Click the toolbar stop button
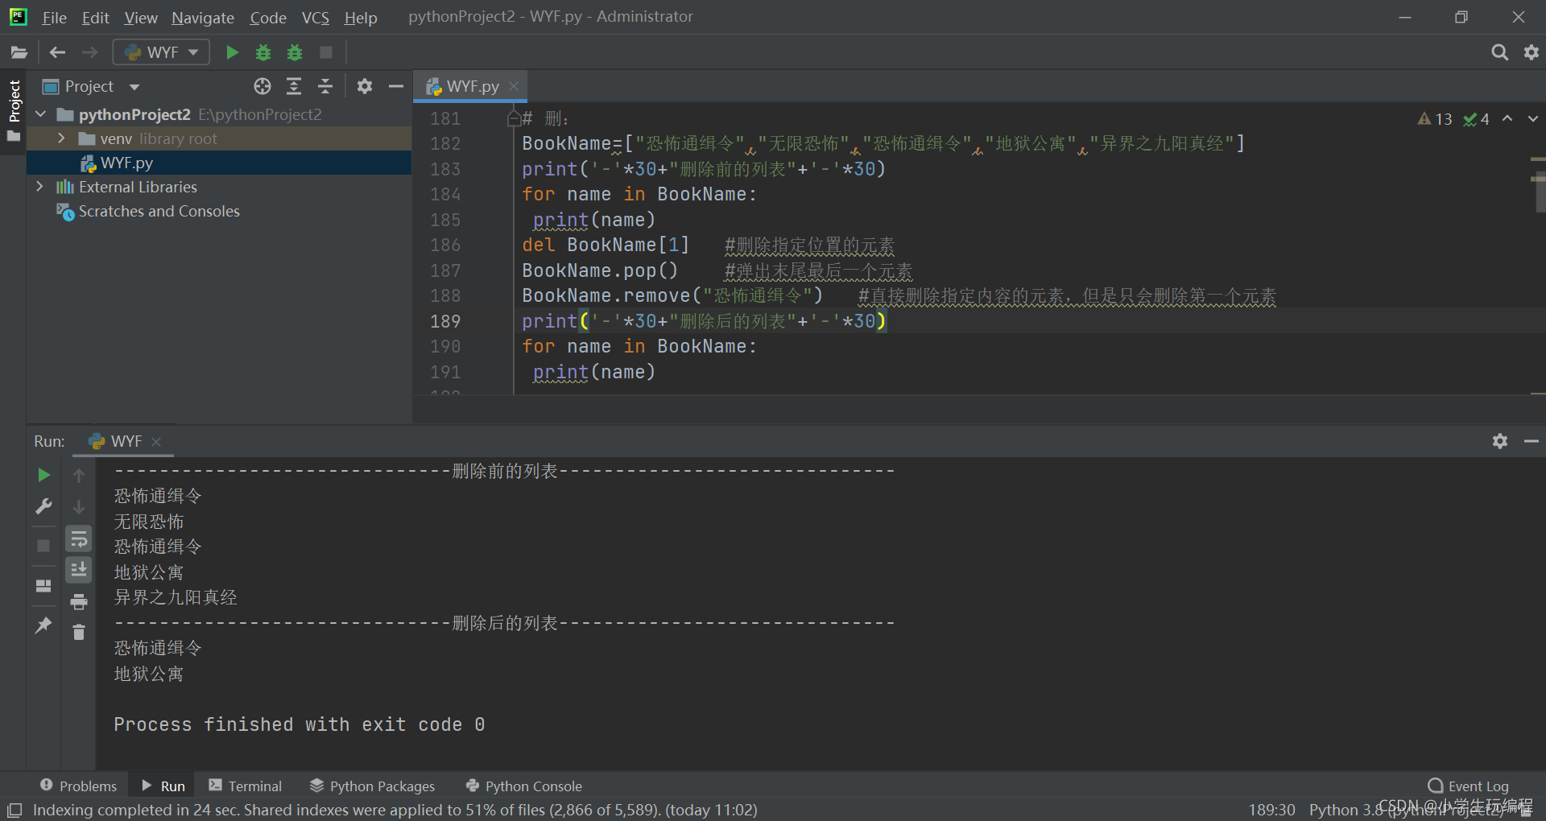The width and height of the screenshot is (1546, 821). (326, 52)
